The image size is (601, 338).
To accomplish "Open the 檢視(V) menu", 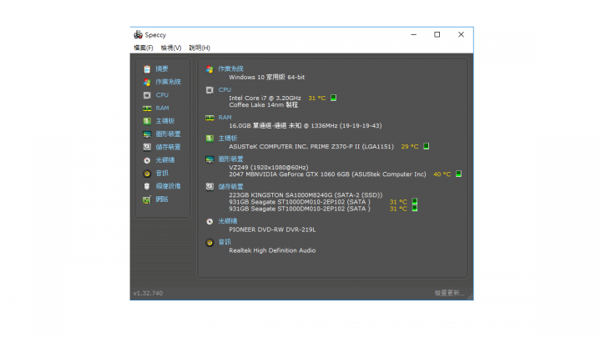I will (171, 48).
